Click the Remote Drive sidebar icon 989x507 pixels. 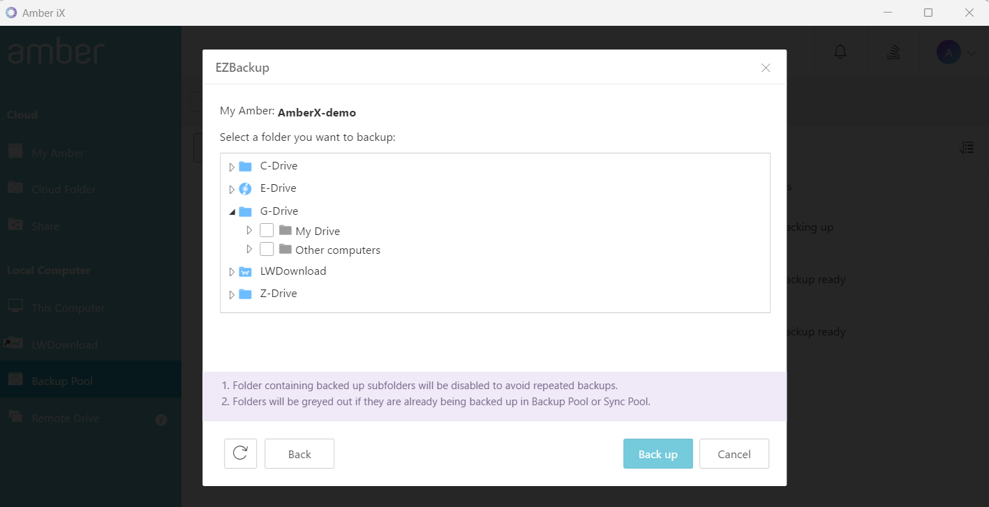15,416
